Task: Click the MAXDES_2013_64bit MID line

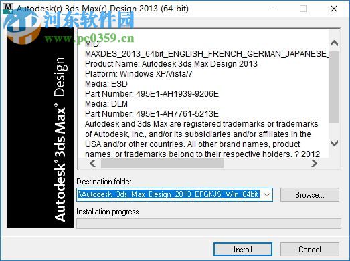Action: point(207,54)
